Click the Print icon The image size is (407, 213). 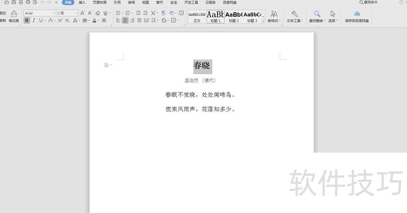28,3
